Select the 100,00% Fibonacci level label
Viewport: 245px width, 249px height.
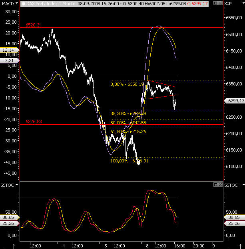click(129, 161)
